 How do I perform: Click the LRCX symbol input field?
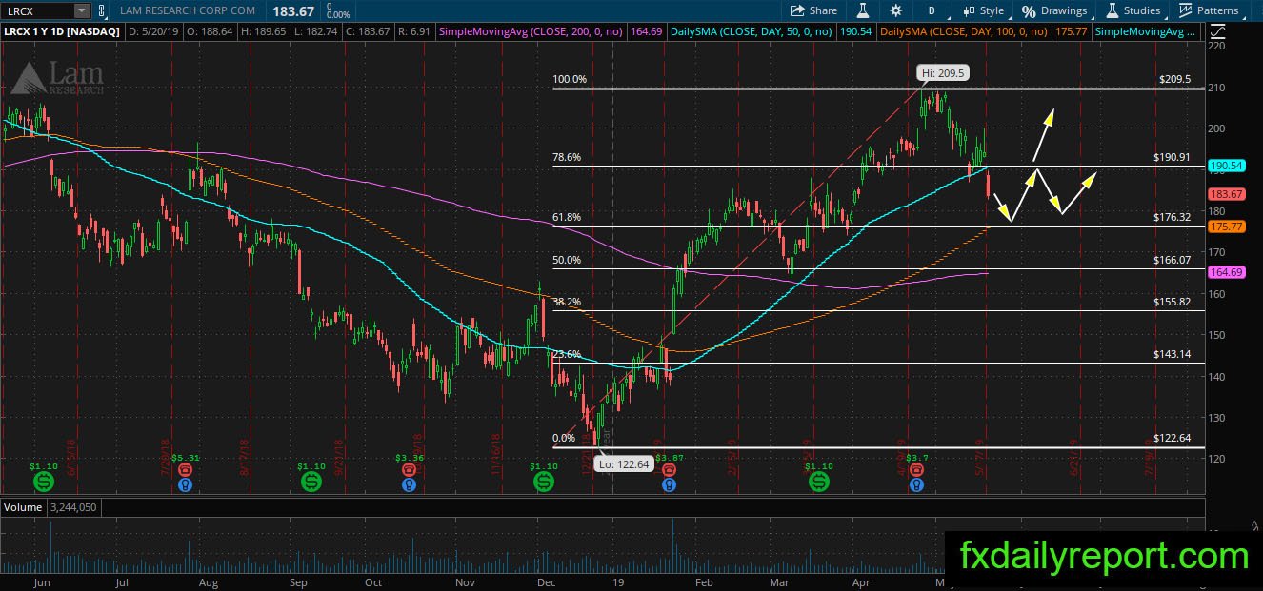[x=36, y=10]
